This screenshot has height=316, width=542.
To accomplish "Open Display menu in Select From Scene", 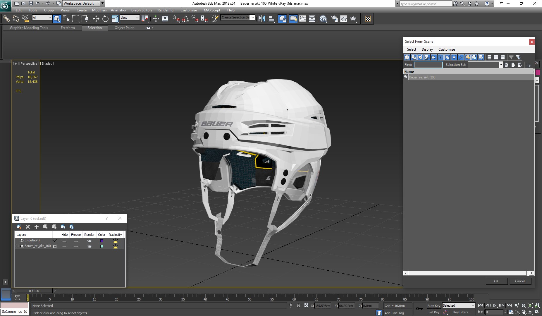I will (427, 49).
